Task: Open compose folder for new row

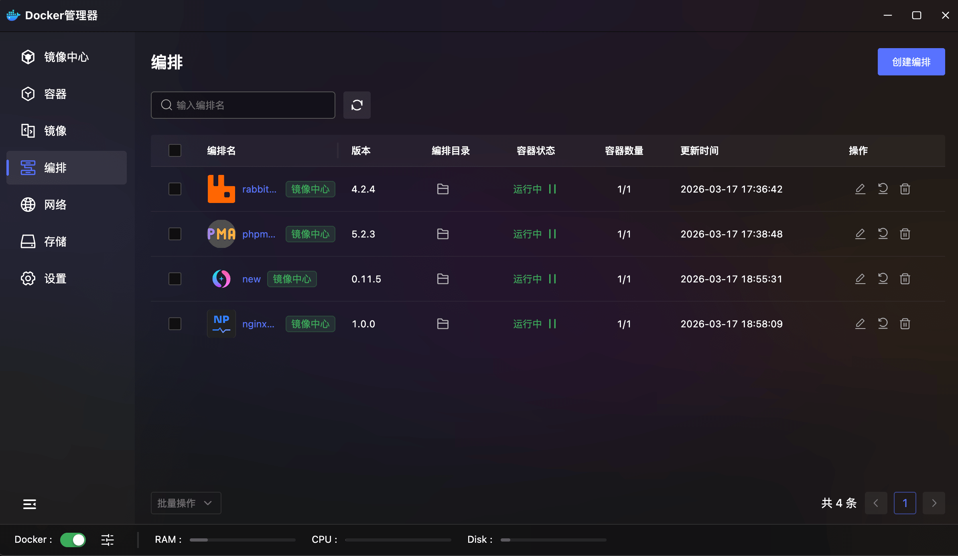Action: [442, 279]
